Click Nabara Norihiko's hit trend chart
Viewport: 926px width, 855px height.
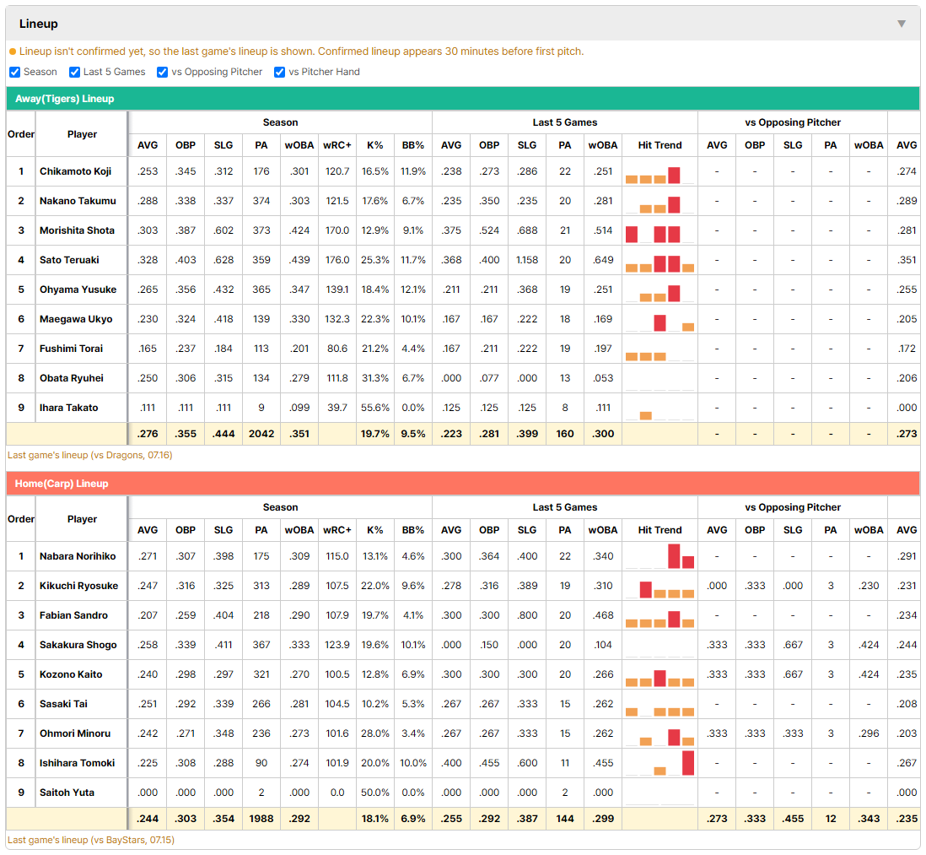(x=660, y=556)
